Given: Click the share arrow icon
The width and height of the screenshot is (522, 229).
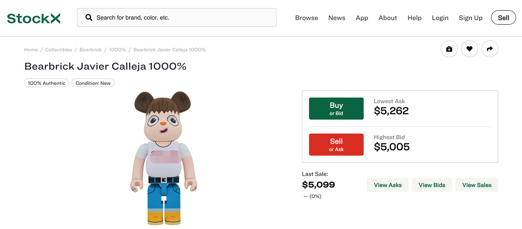Looking at the screenshot, I should (x=489, y=49).
